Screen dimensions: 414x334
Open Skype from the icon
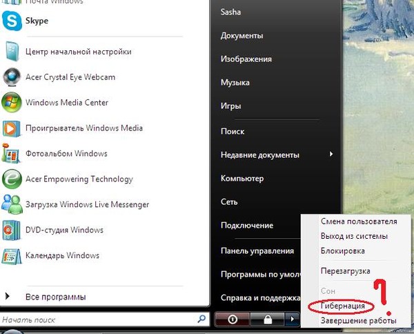tap(12, 21)
